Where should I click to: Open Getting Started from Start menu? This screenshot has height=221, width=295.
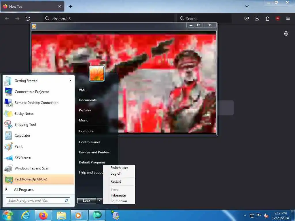tap(39, 81)
